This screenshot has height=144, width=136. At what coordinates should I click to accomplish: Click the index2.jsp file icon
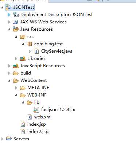tap(23, 132)
